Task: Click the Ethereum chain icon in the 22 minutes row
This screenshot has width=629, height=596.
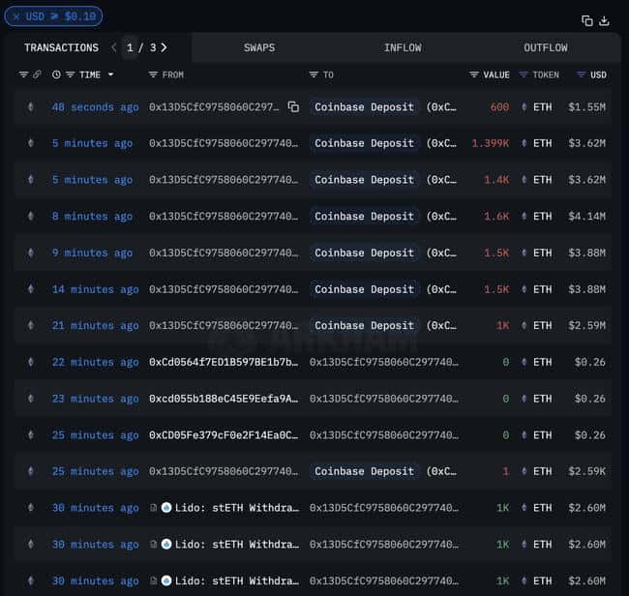Action: coord(31,362)
